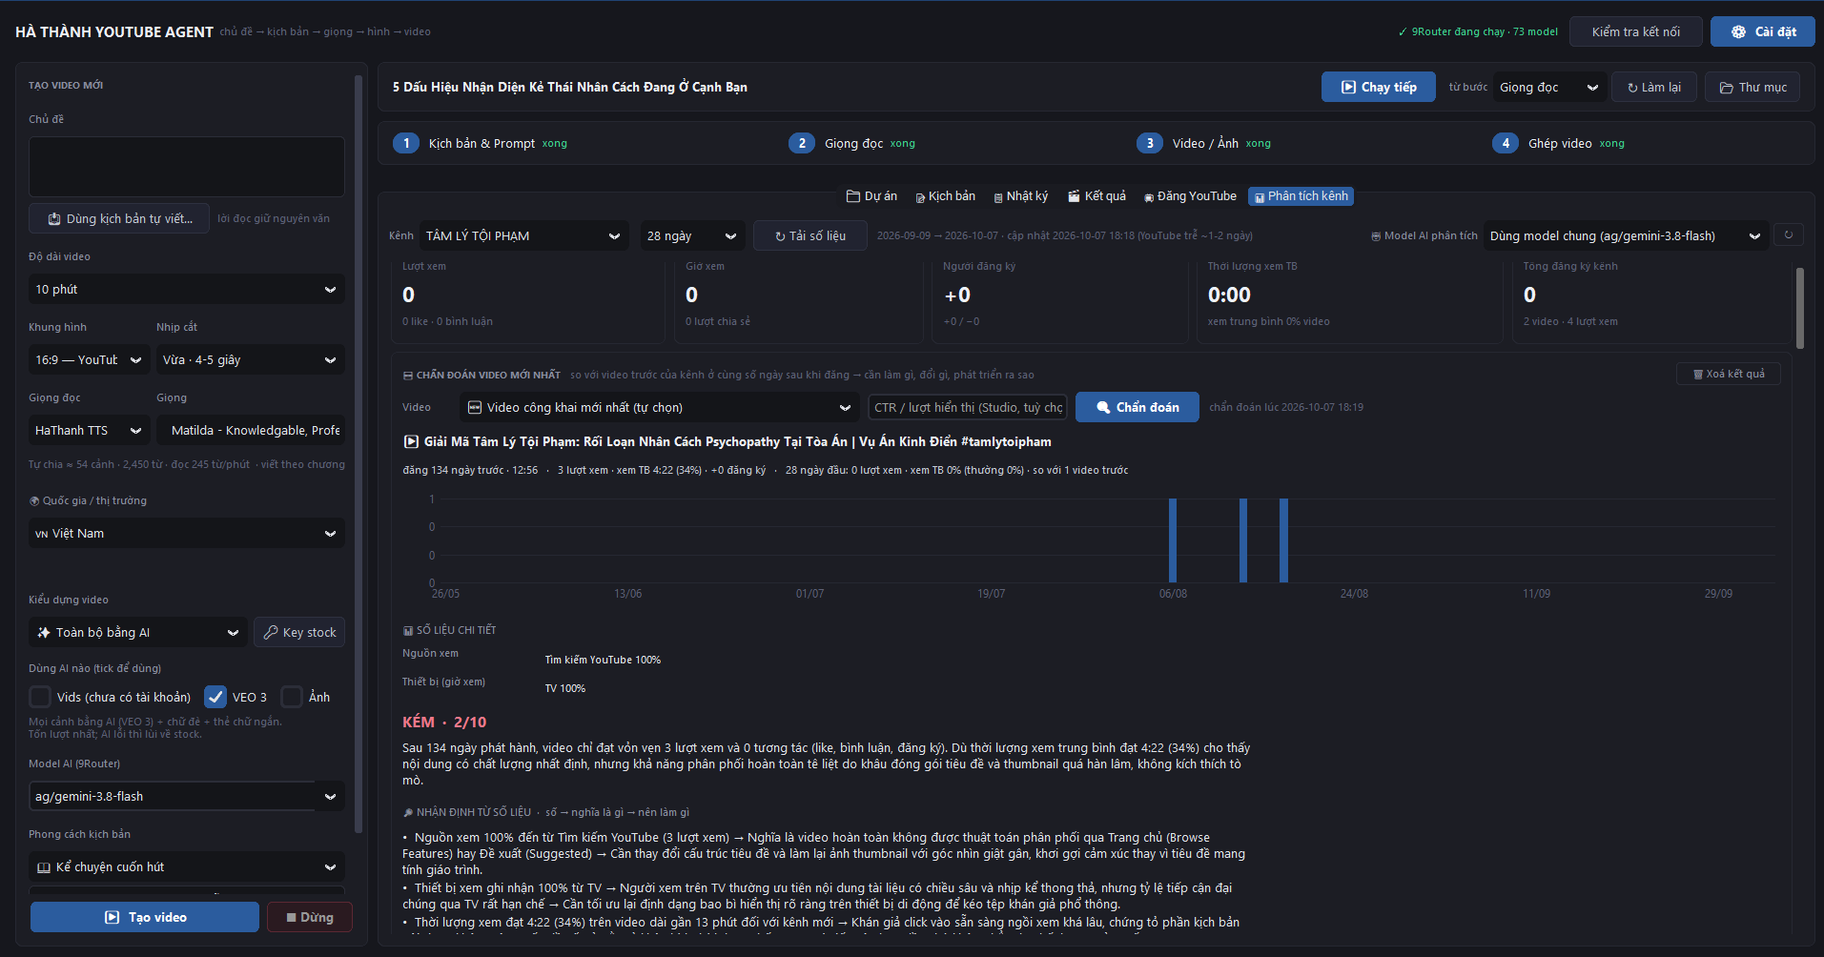1824x957 pixels.
Task: Click the Key stock key icon button
Action: point(299,632)
